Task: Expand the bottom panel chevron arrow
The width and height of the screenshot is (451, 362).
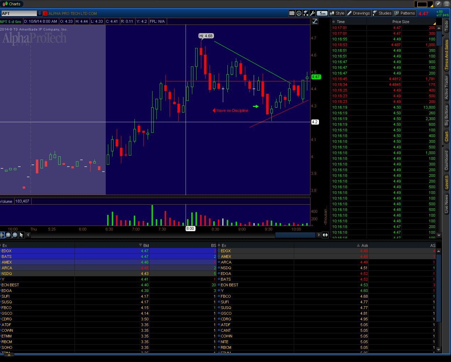Action: tap(9, 355)
